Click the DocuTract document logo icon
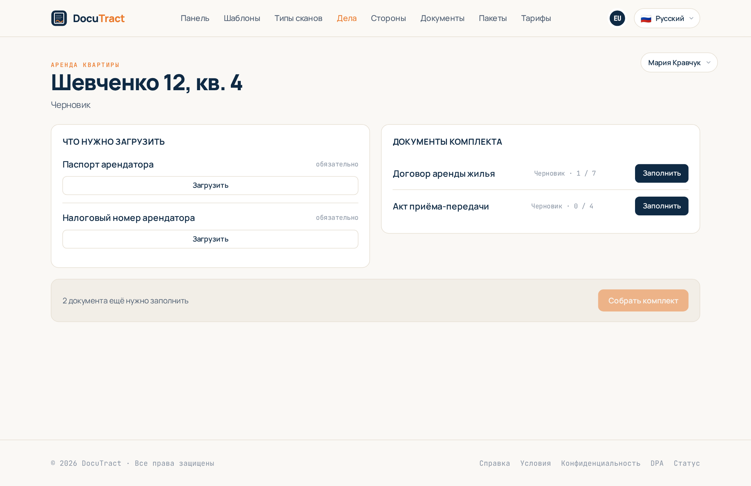 click(x=59, y=18)
